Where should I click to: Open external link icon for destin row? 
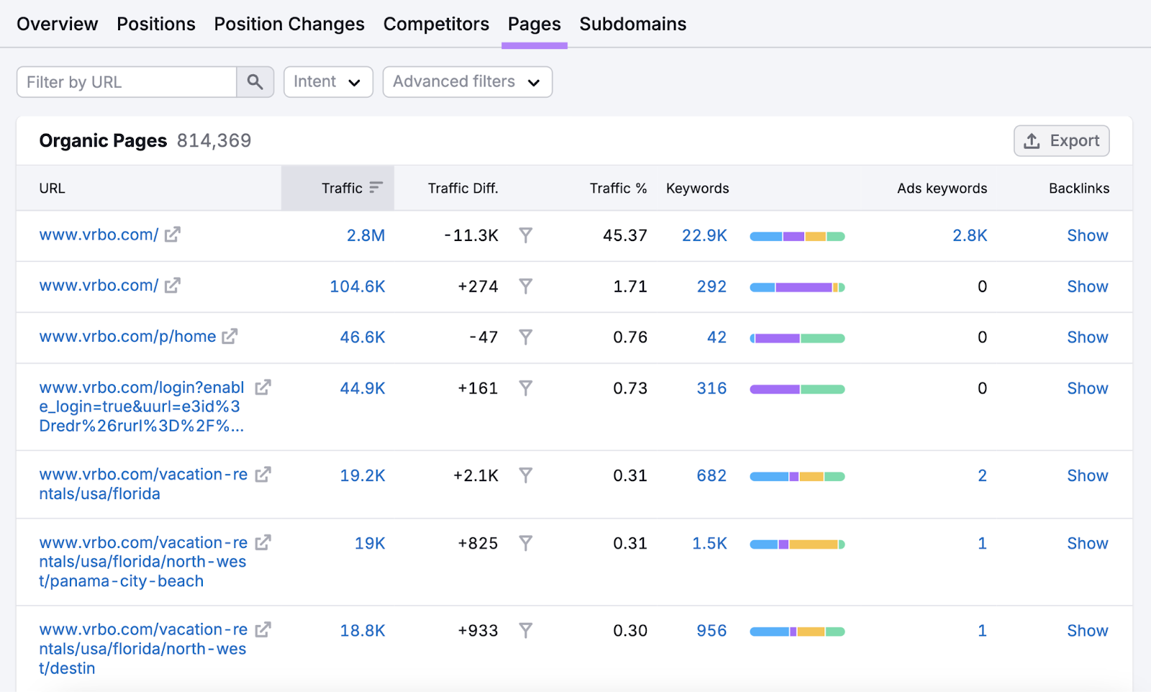tap(263, 630)
